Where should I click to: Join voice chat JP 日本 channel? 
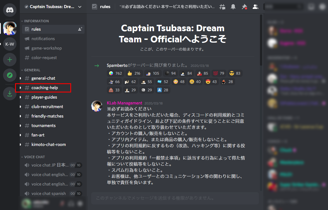53,165
